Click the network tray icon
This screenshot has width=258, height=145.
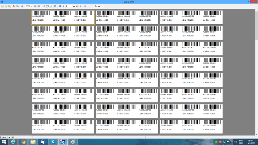pos(232,142)
